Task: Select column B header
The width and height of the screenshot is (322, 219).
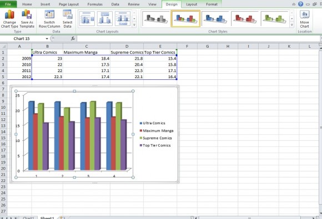Action: click(47, 46)
